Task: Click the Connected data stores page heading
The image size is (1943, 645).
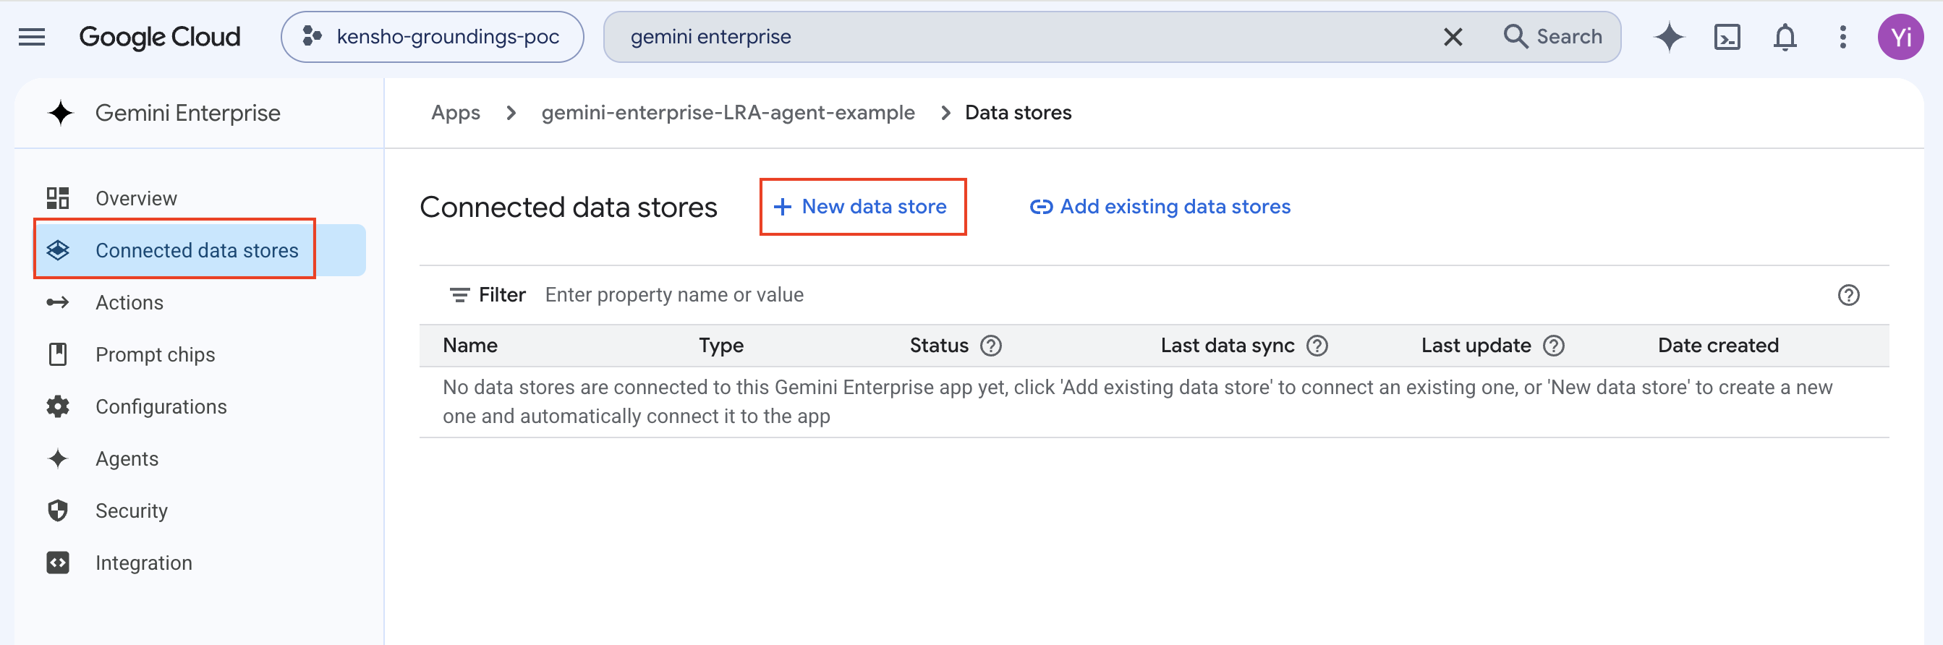Action: coord(568,208)
